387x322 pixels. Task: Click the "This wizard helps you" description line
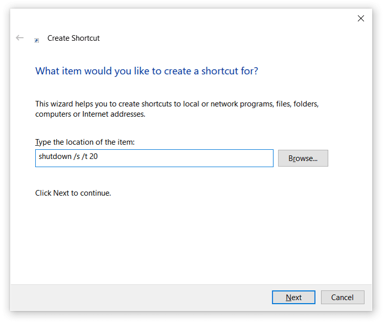177,104
